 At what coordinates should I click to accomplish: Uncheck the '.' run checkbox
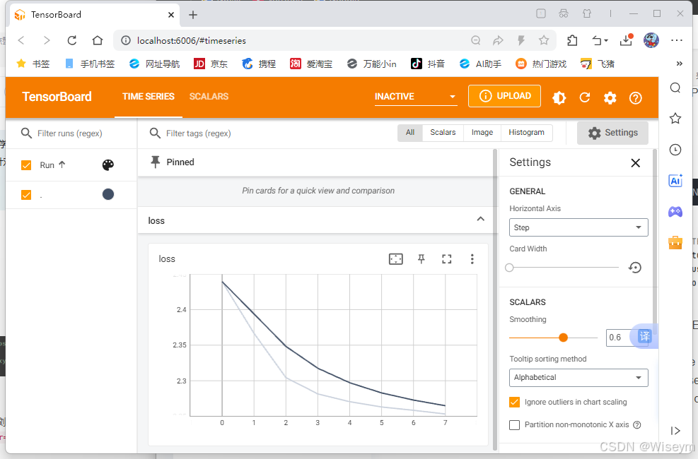click(26, 195)
